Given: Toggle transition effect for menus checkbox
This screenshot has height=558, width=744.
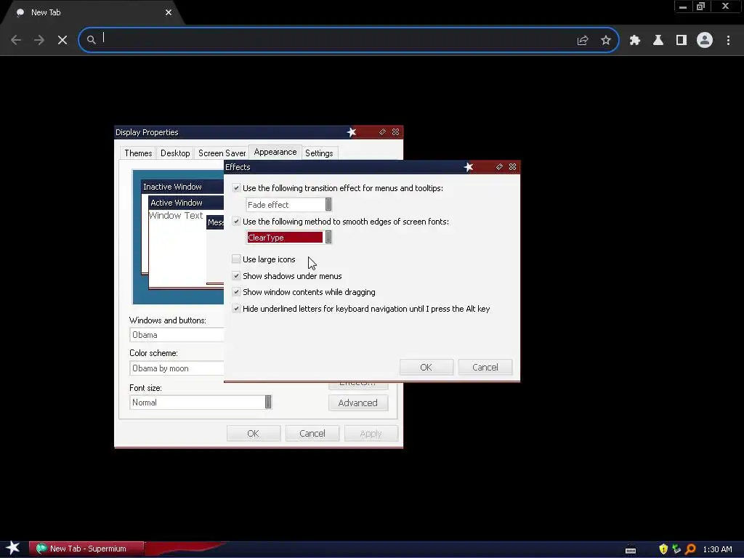Looking at the screenshot, I should pos(236,188).
